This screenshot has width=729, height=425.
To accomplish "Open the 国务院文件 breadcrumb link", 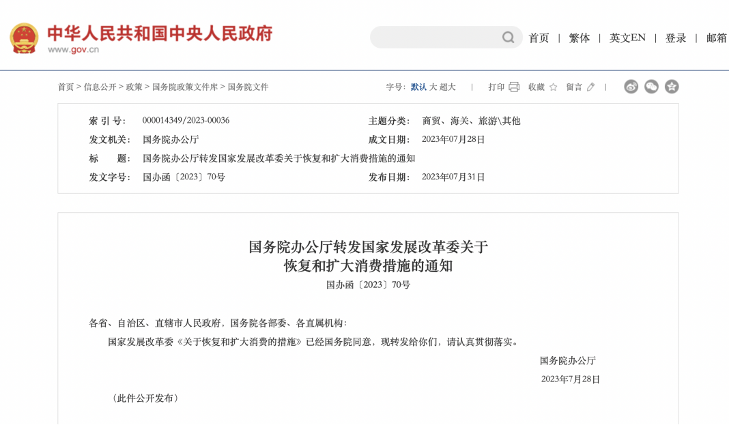I will (x=248, y=87).
